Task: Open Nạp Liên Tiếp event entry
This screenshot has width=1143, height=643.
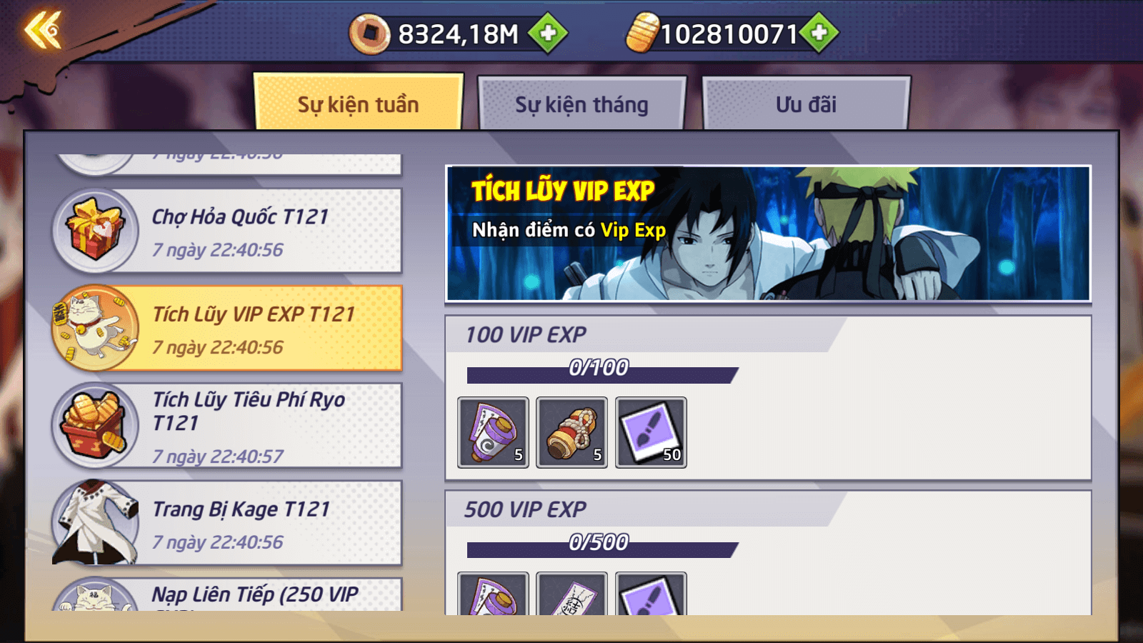Action: coord(227,594)
